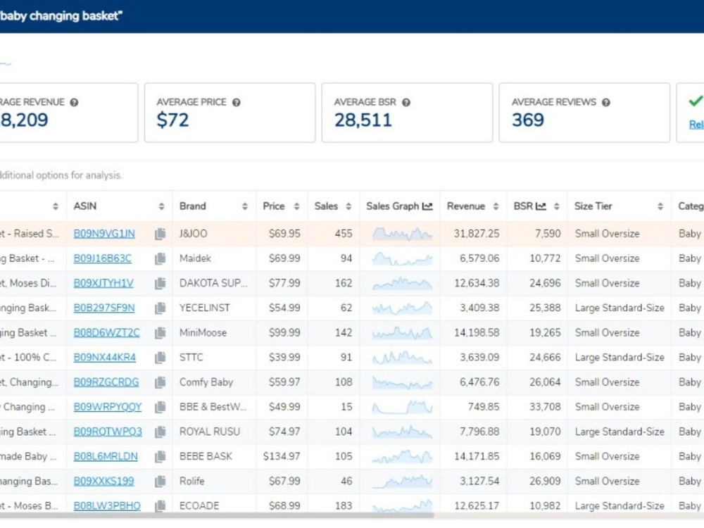Copy ASIN B09NX44KR4 with its clipboard icon
Viewport: 704px width, 528px height.
(x=161, y=358)
